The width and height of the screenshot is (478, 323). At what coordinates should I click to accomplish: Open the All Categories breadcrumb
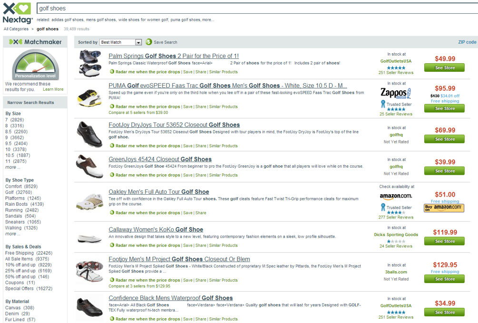click(x=16, y=28)
